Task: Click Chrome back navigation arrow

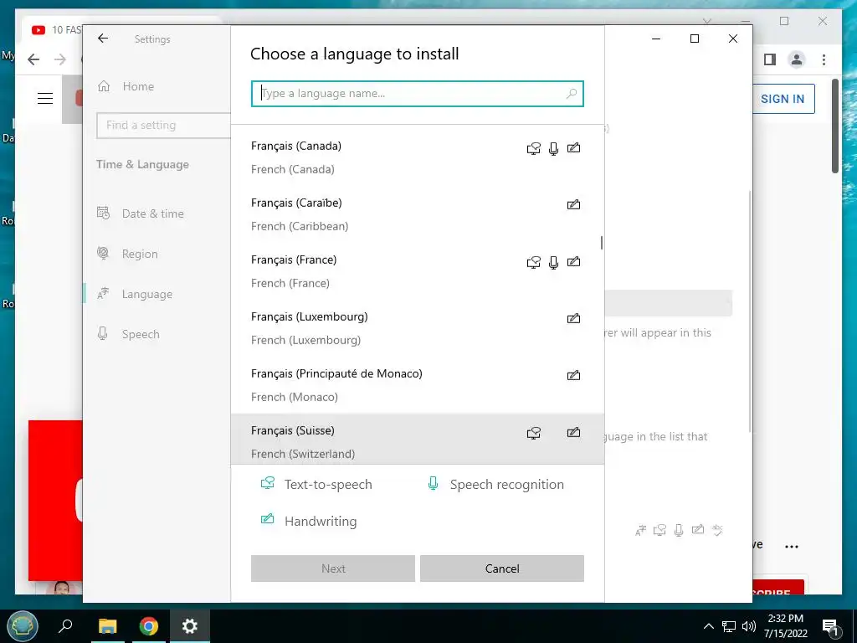Action: tap(33, 59)
